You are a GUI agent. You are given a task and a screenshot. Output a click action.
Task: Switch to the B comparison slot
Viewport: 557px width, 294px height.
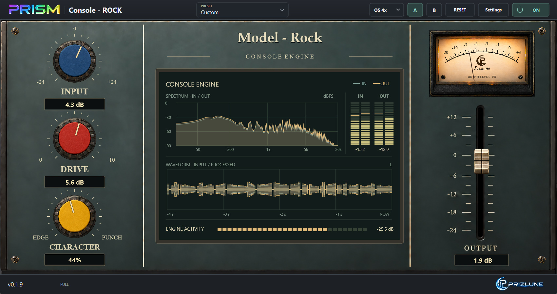434,10
